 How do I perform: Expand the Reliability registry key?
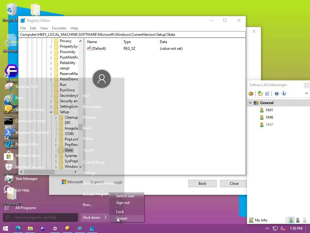(51, 63)
